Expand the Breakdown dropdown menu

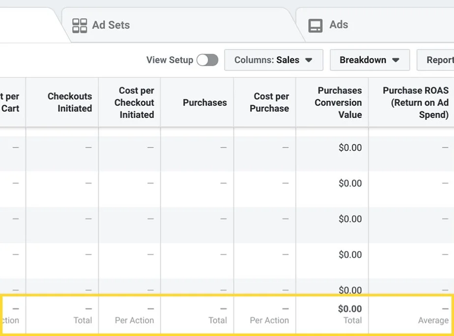pos(369,60)
